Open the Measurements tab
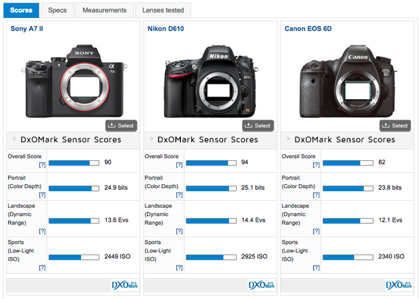The width and height of the screenshot is (419, 299). (x=104, y=11)
